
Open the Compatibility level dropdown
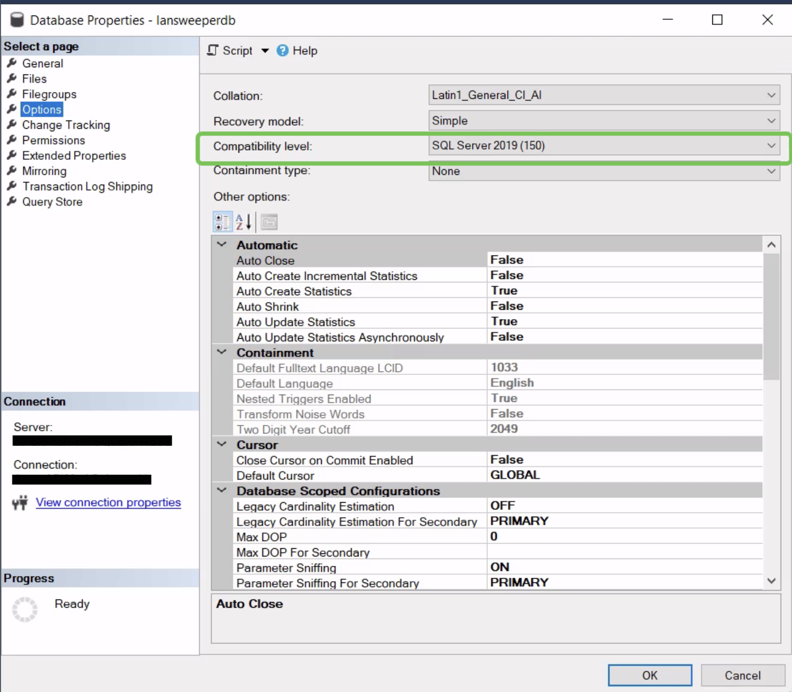tap(604, 146)
